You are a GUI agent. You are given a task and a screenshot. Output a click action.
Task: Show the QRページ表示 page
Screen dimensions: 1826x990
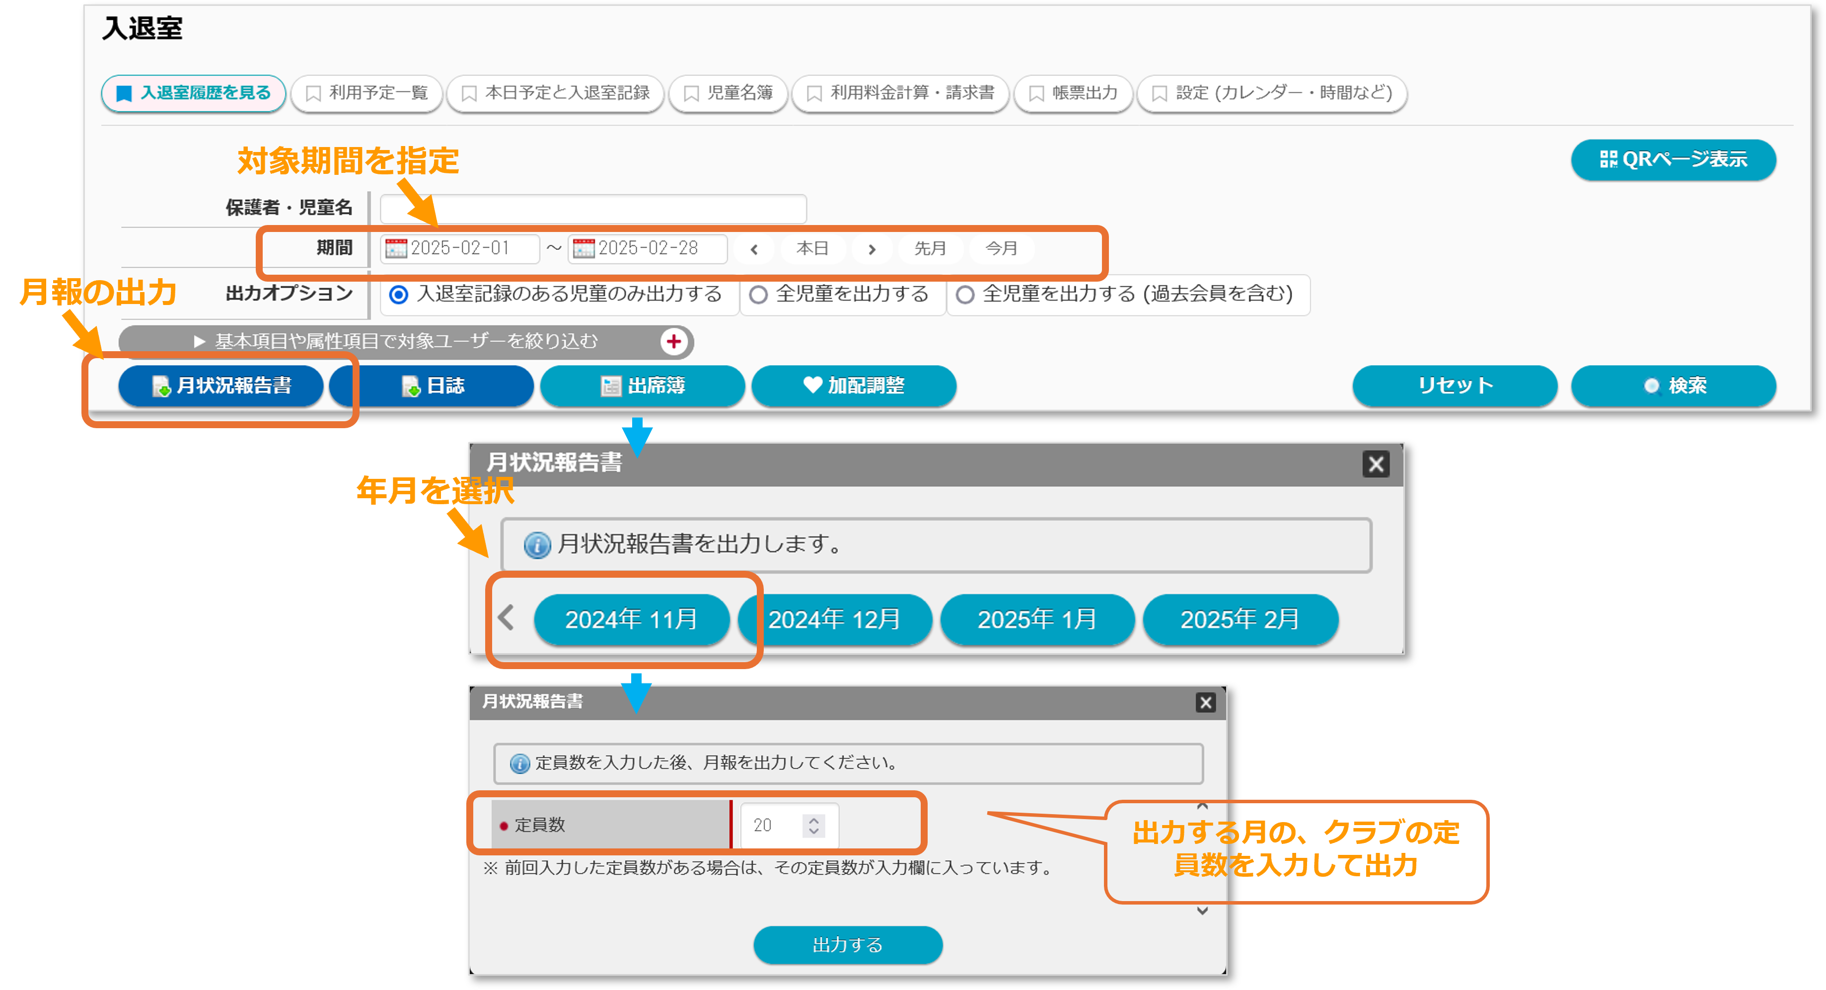pos(1673,159)
